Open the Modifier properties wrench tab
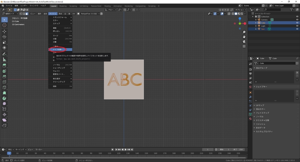 pos(250,97)
